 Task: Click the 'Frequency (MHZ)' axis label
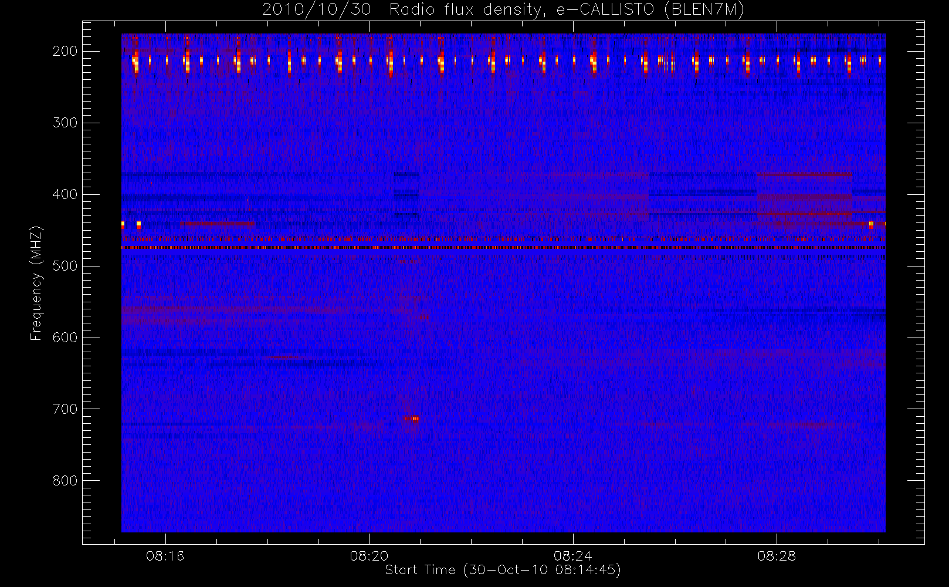[x=36, y=284]
